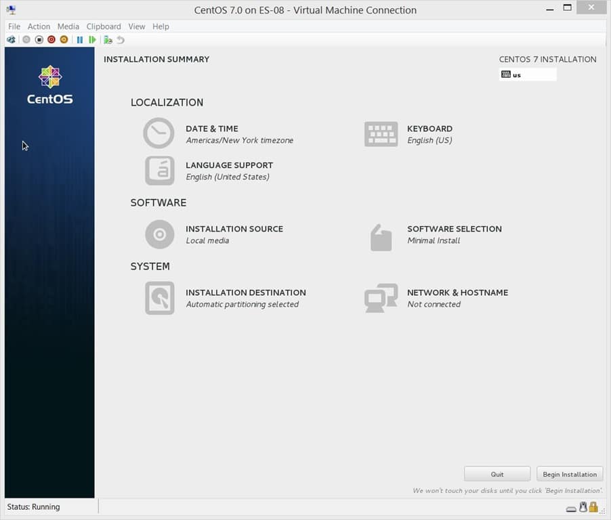Open the Action menu
This screenshot has width=611, height=520.
click(x=39, y=26)
